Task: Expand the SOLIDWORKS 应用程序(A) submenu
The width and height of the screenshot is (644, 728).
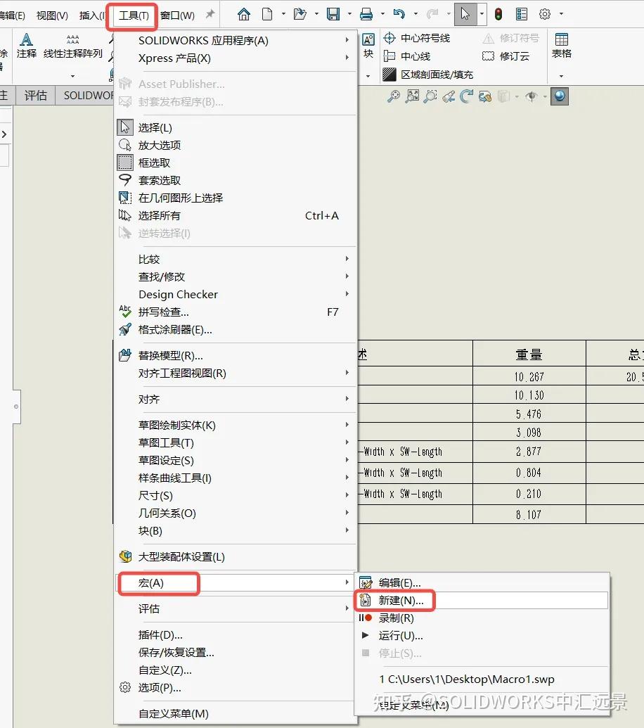Action: 236,40
